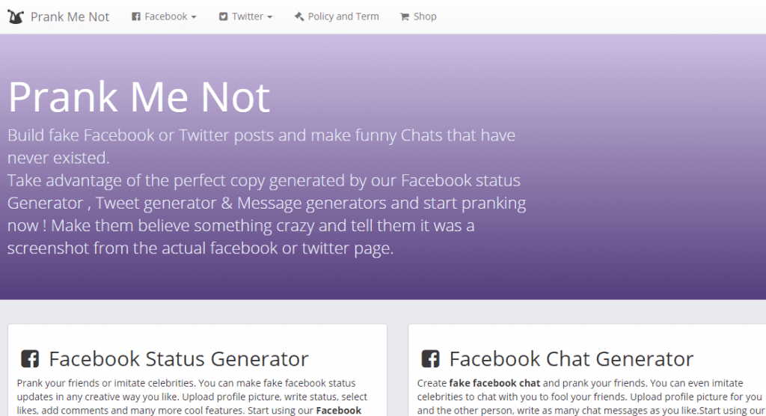766x416 pixels.
Task: Click the Prank Me Not mustache logo icon
Action: point(16,16)
